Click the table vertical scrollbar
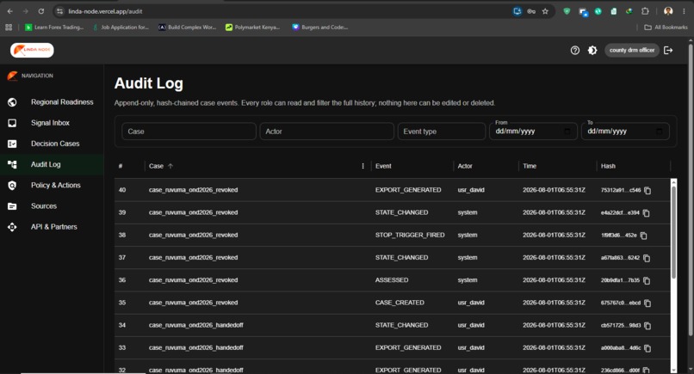 tap(673, 232)
